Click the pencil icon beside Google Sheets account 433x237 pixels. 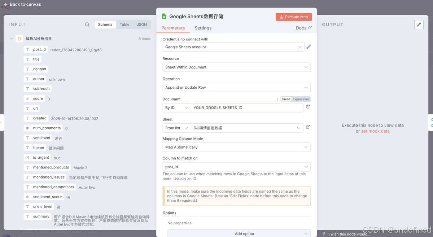tap(309, 47)
